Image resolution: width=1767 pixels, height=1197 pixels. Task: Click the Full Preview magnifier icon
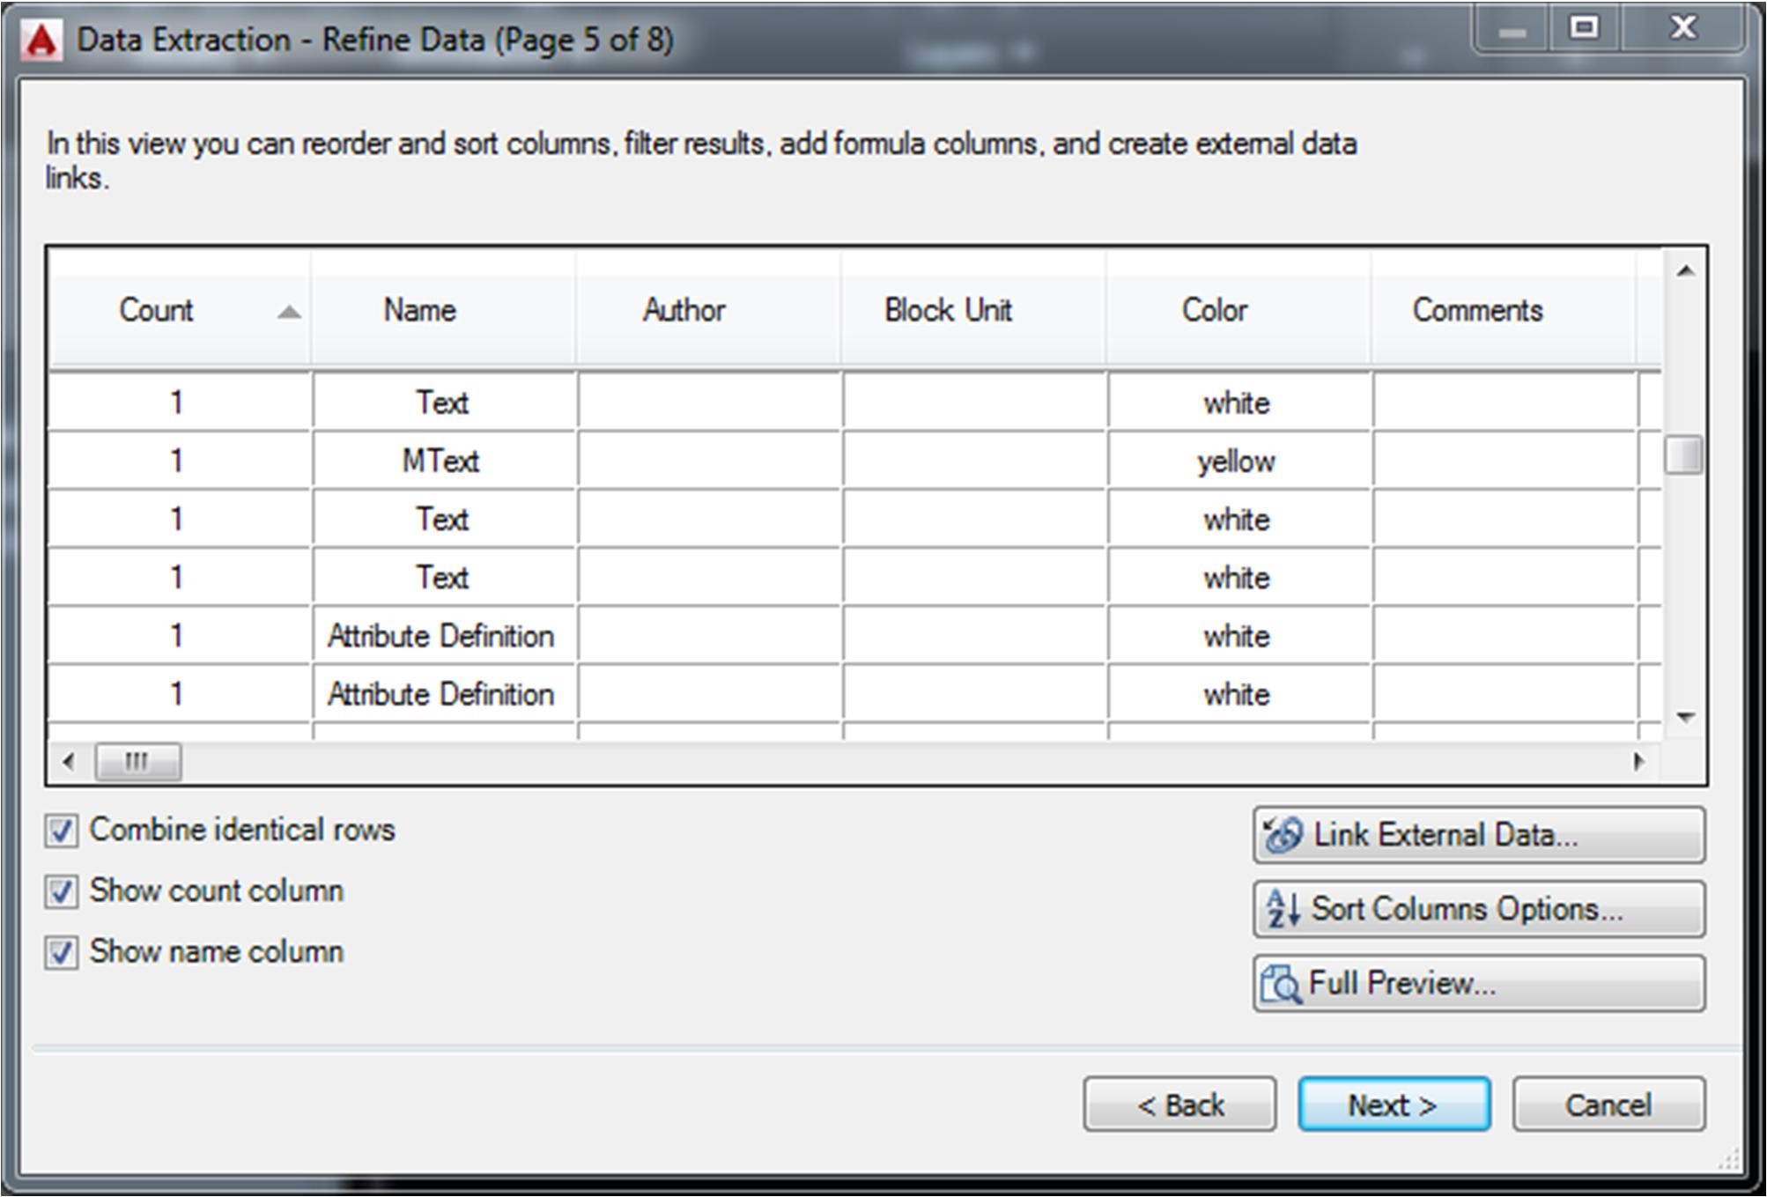[x=1280, y=984]
